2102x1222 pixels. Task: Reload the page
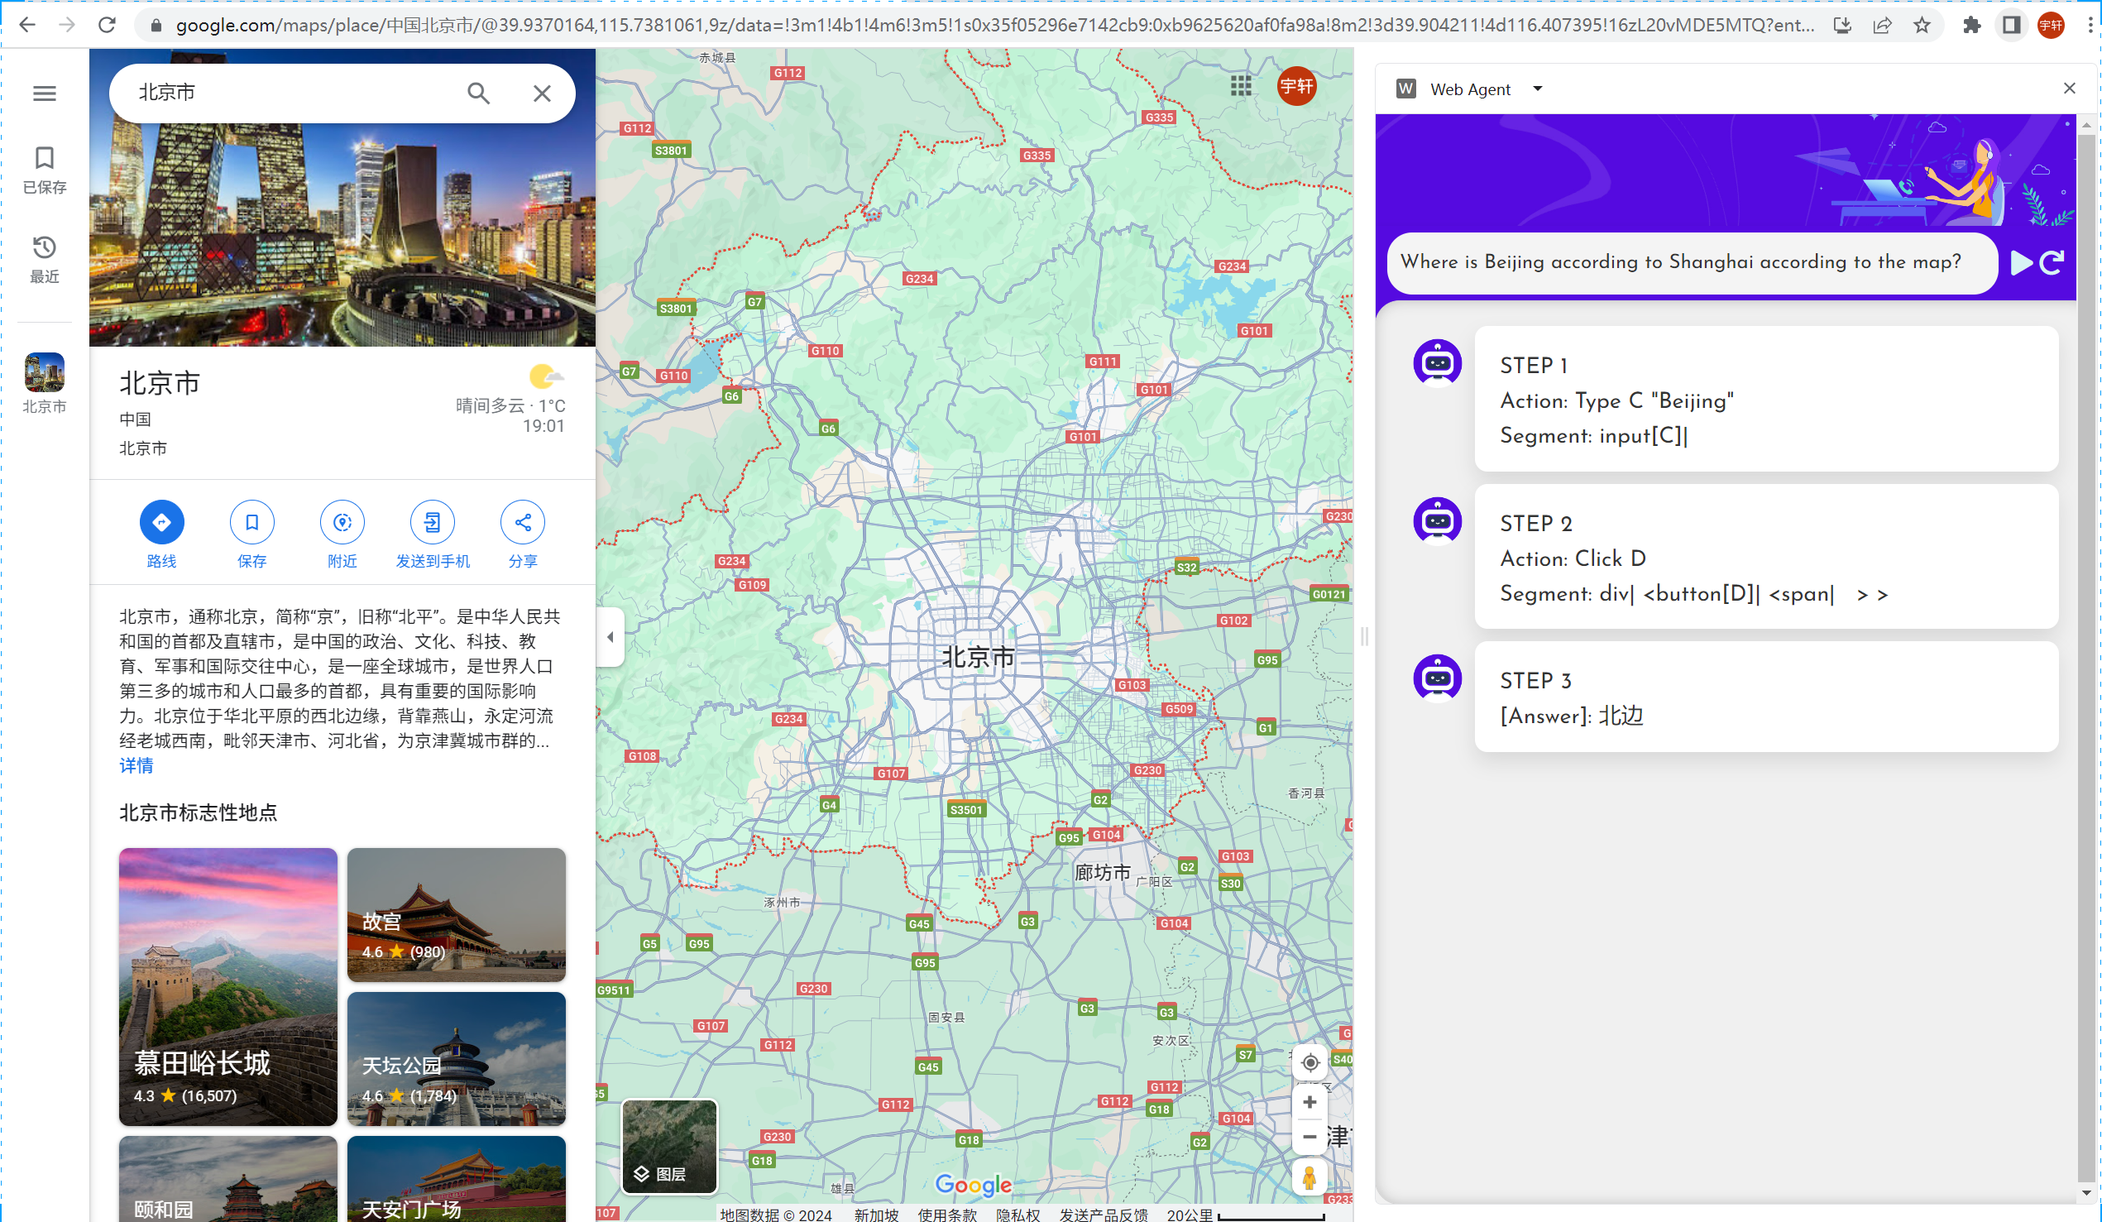click(107, 25)
